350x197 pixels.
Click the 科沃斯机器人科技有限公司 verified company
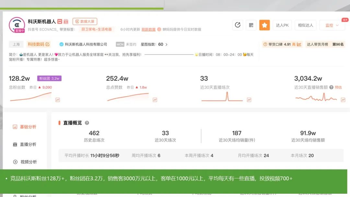(x=83, y=44)
